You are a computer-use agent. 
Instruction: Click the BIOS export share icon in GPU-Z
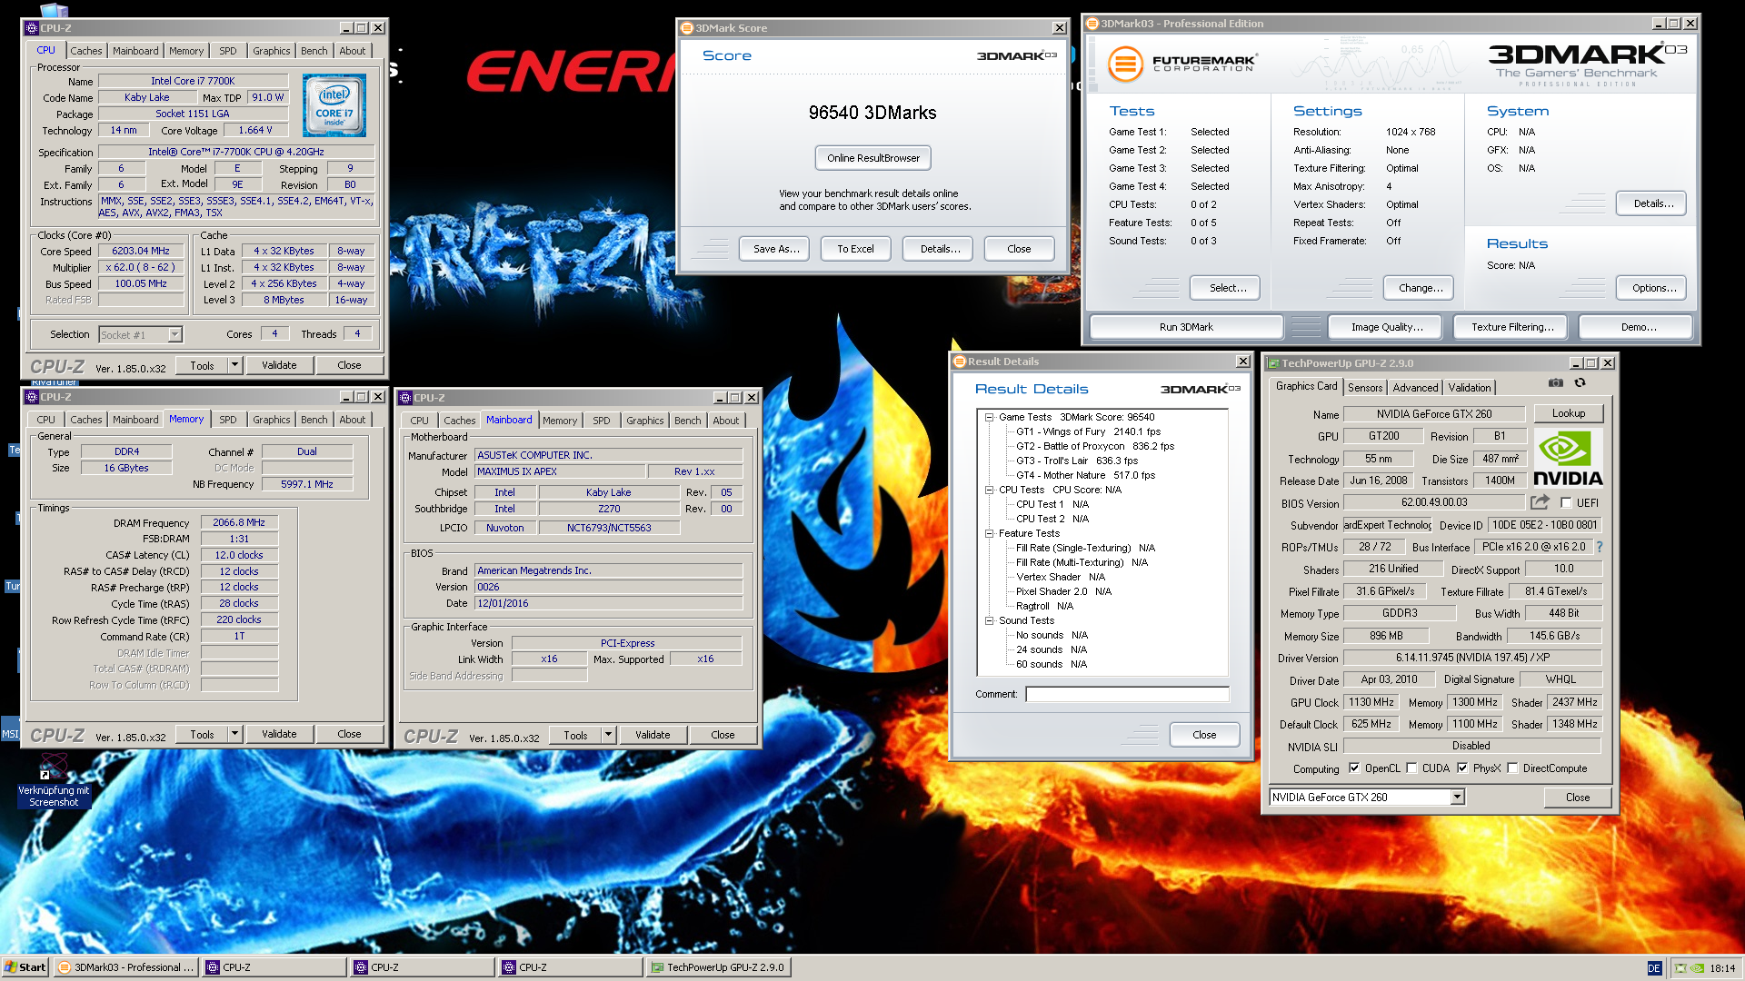click(x=1540, y=501)
